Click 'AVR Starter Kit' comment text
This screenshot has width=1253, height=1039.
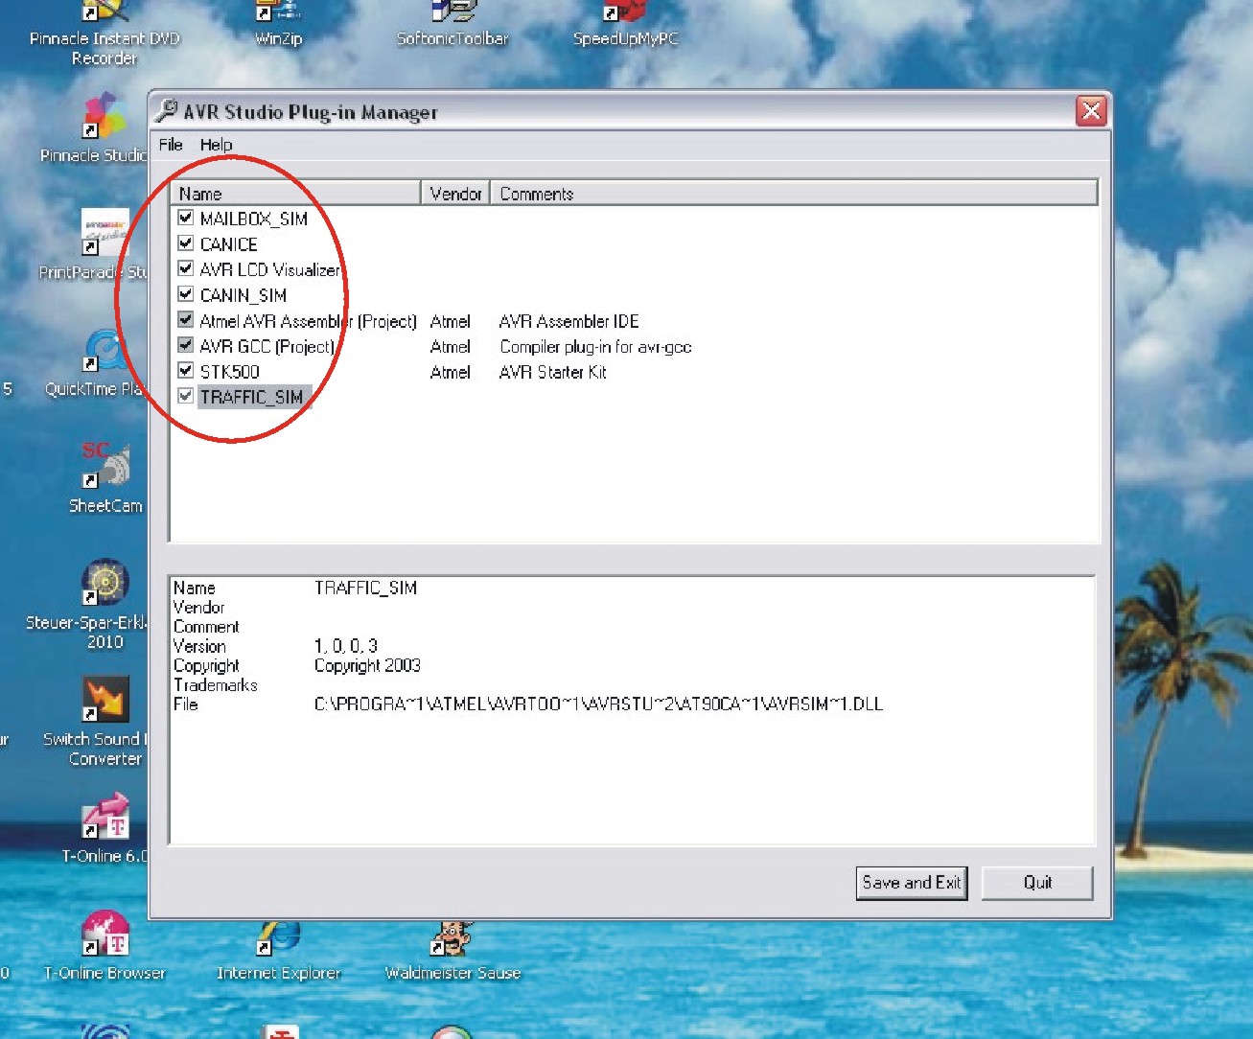(552, 372)
